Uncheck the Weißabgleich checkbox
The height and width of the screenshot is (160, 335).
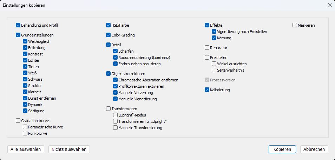pyautogui.click(x=25, y=41)
